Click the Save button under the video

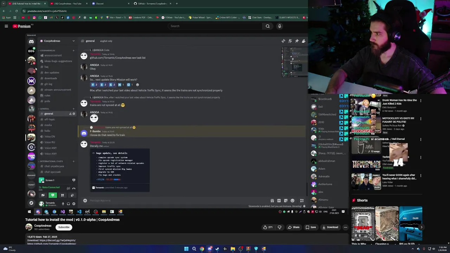(x=311, y=227)
